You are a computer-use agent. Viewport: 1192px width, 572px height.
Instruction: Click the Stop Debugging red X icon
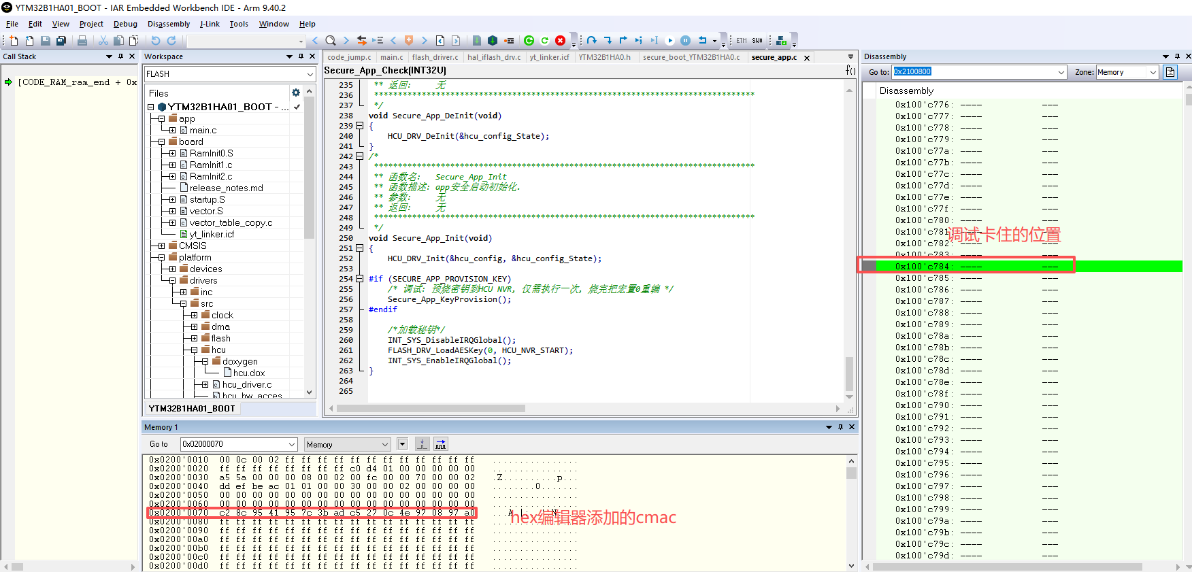pyautogui.click(x=561, y=41)
